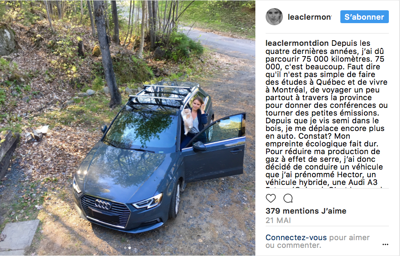Click the car's windshield in the photo
Viewport: 400px width, 256px height.
(142, 128)
